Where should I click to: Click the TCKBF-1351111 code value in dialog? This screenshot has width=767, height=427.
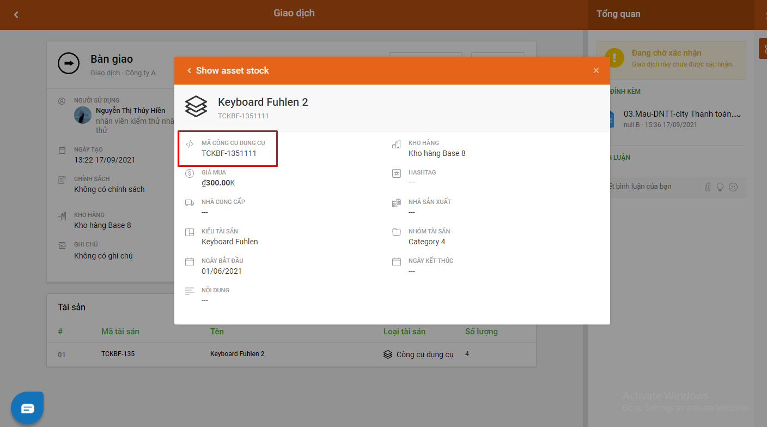(229, 153)
